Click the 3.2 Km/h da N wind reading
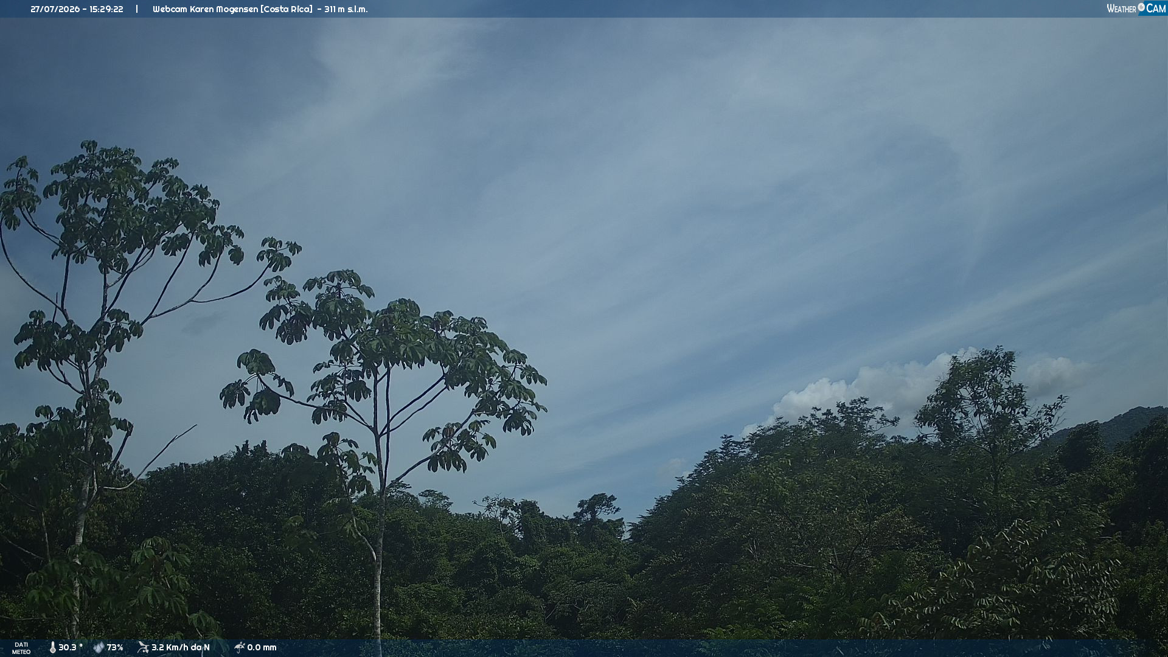1168x657 pixels. [x=181, y=647]
